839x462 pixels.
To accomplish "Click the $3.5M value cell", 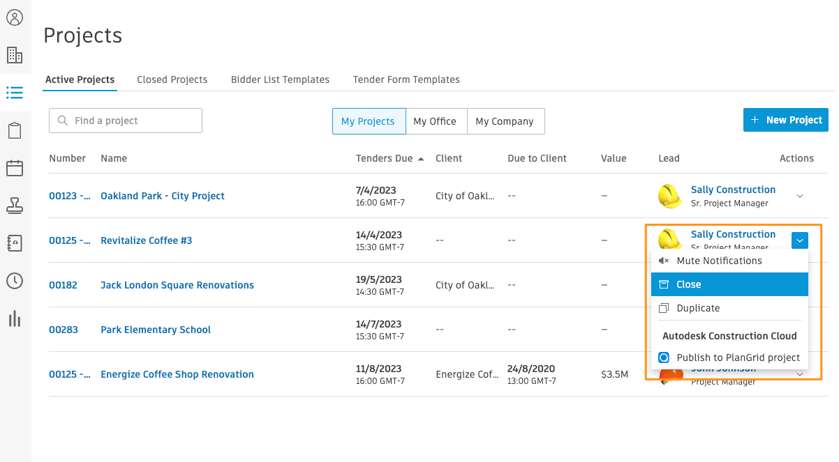I will click(615, 374).
